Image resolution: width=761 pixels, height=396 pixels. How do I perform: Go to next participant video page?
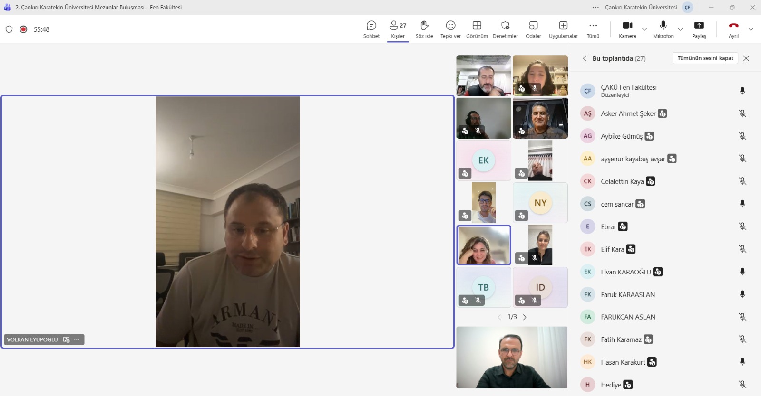click(x=525, y=317)
